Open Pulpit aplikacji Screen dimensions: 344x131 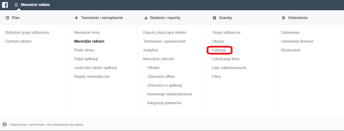(x=86, y=59)
